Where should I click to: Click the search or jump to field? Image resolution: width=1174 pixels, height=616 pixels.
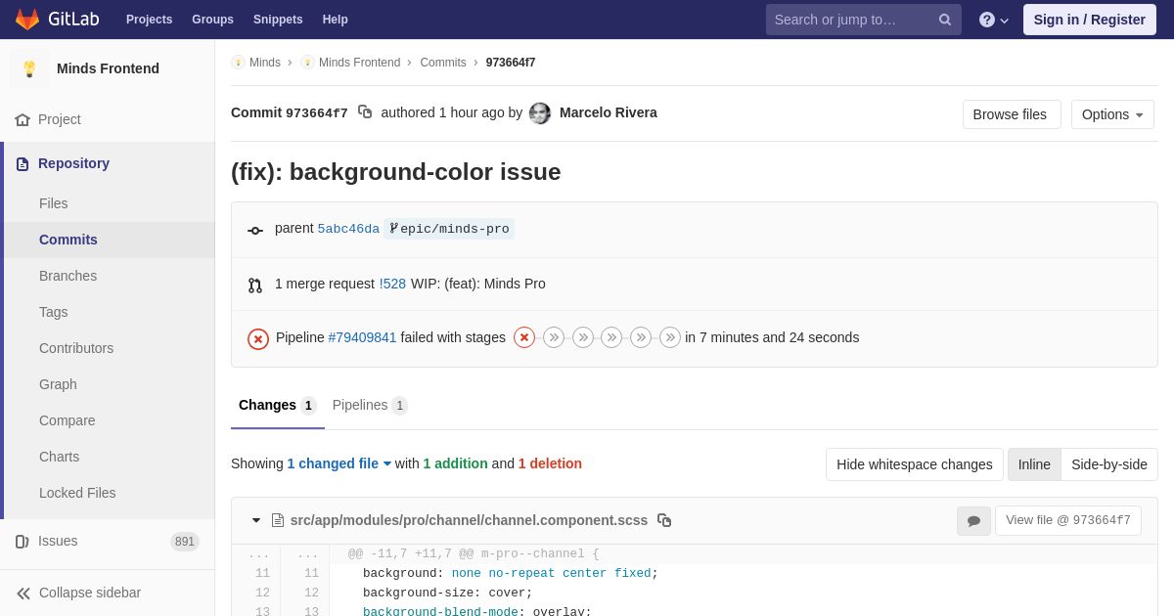click(849, 20)
